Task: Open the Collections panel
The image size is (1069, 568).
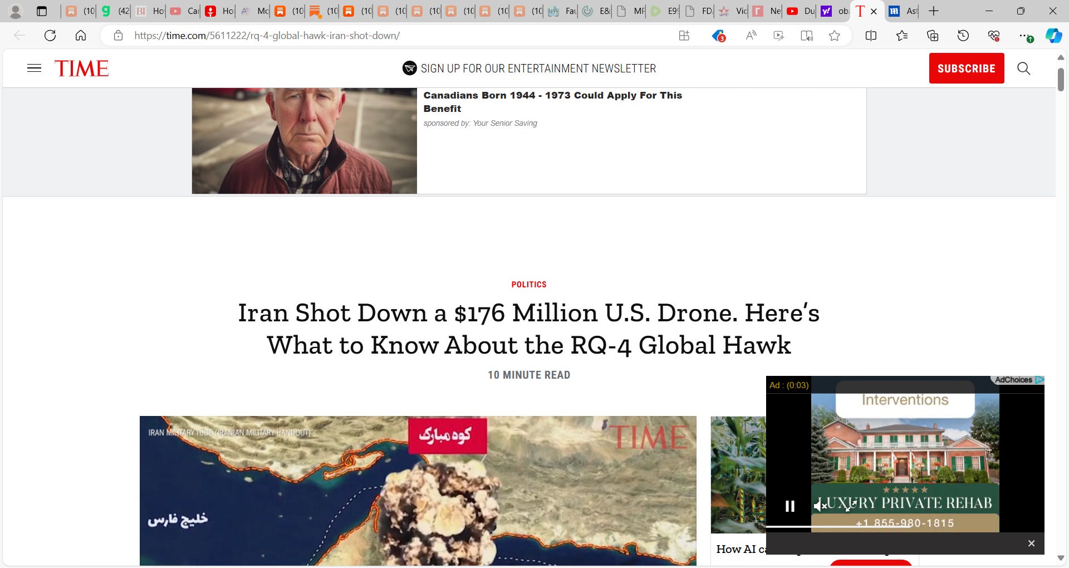Action: point(933,36)
